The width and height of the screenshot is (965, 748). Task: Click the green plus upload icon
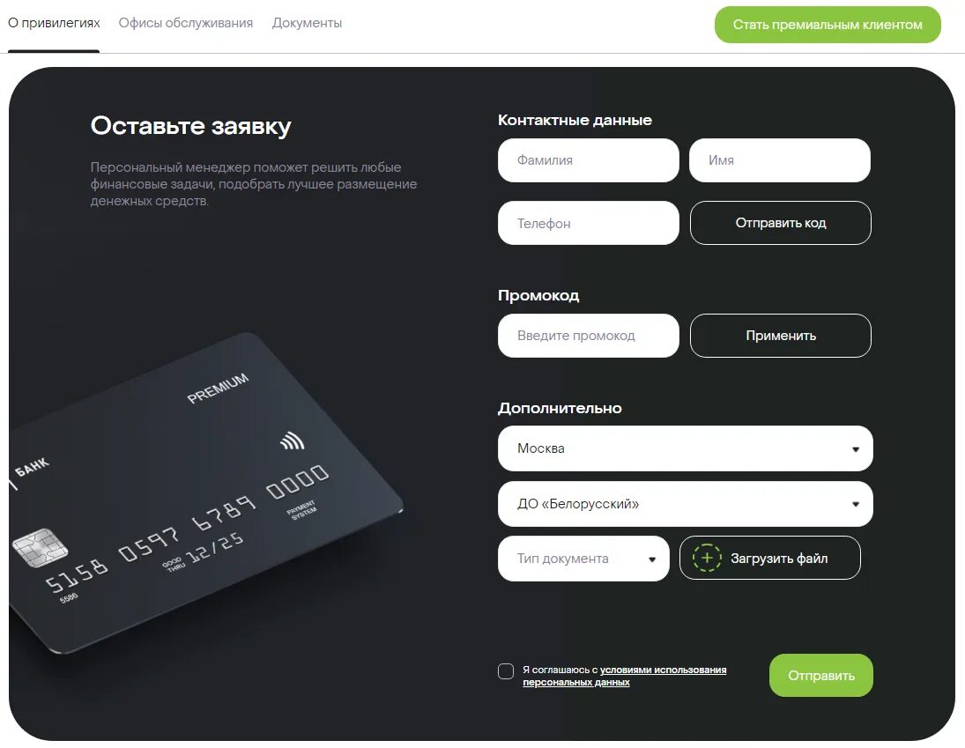707,558
